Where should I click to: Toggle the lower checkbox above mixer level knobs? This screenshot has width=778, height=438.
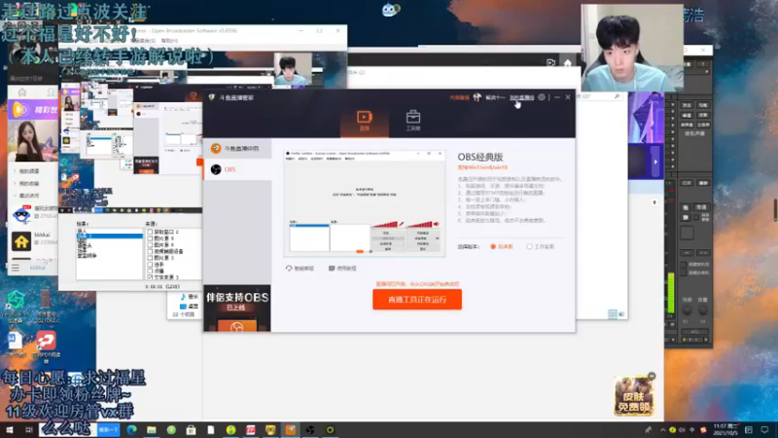point(684,273)
